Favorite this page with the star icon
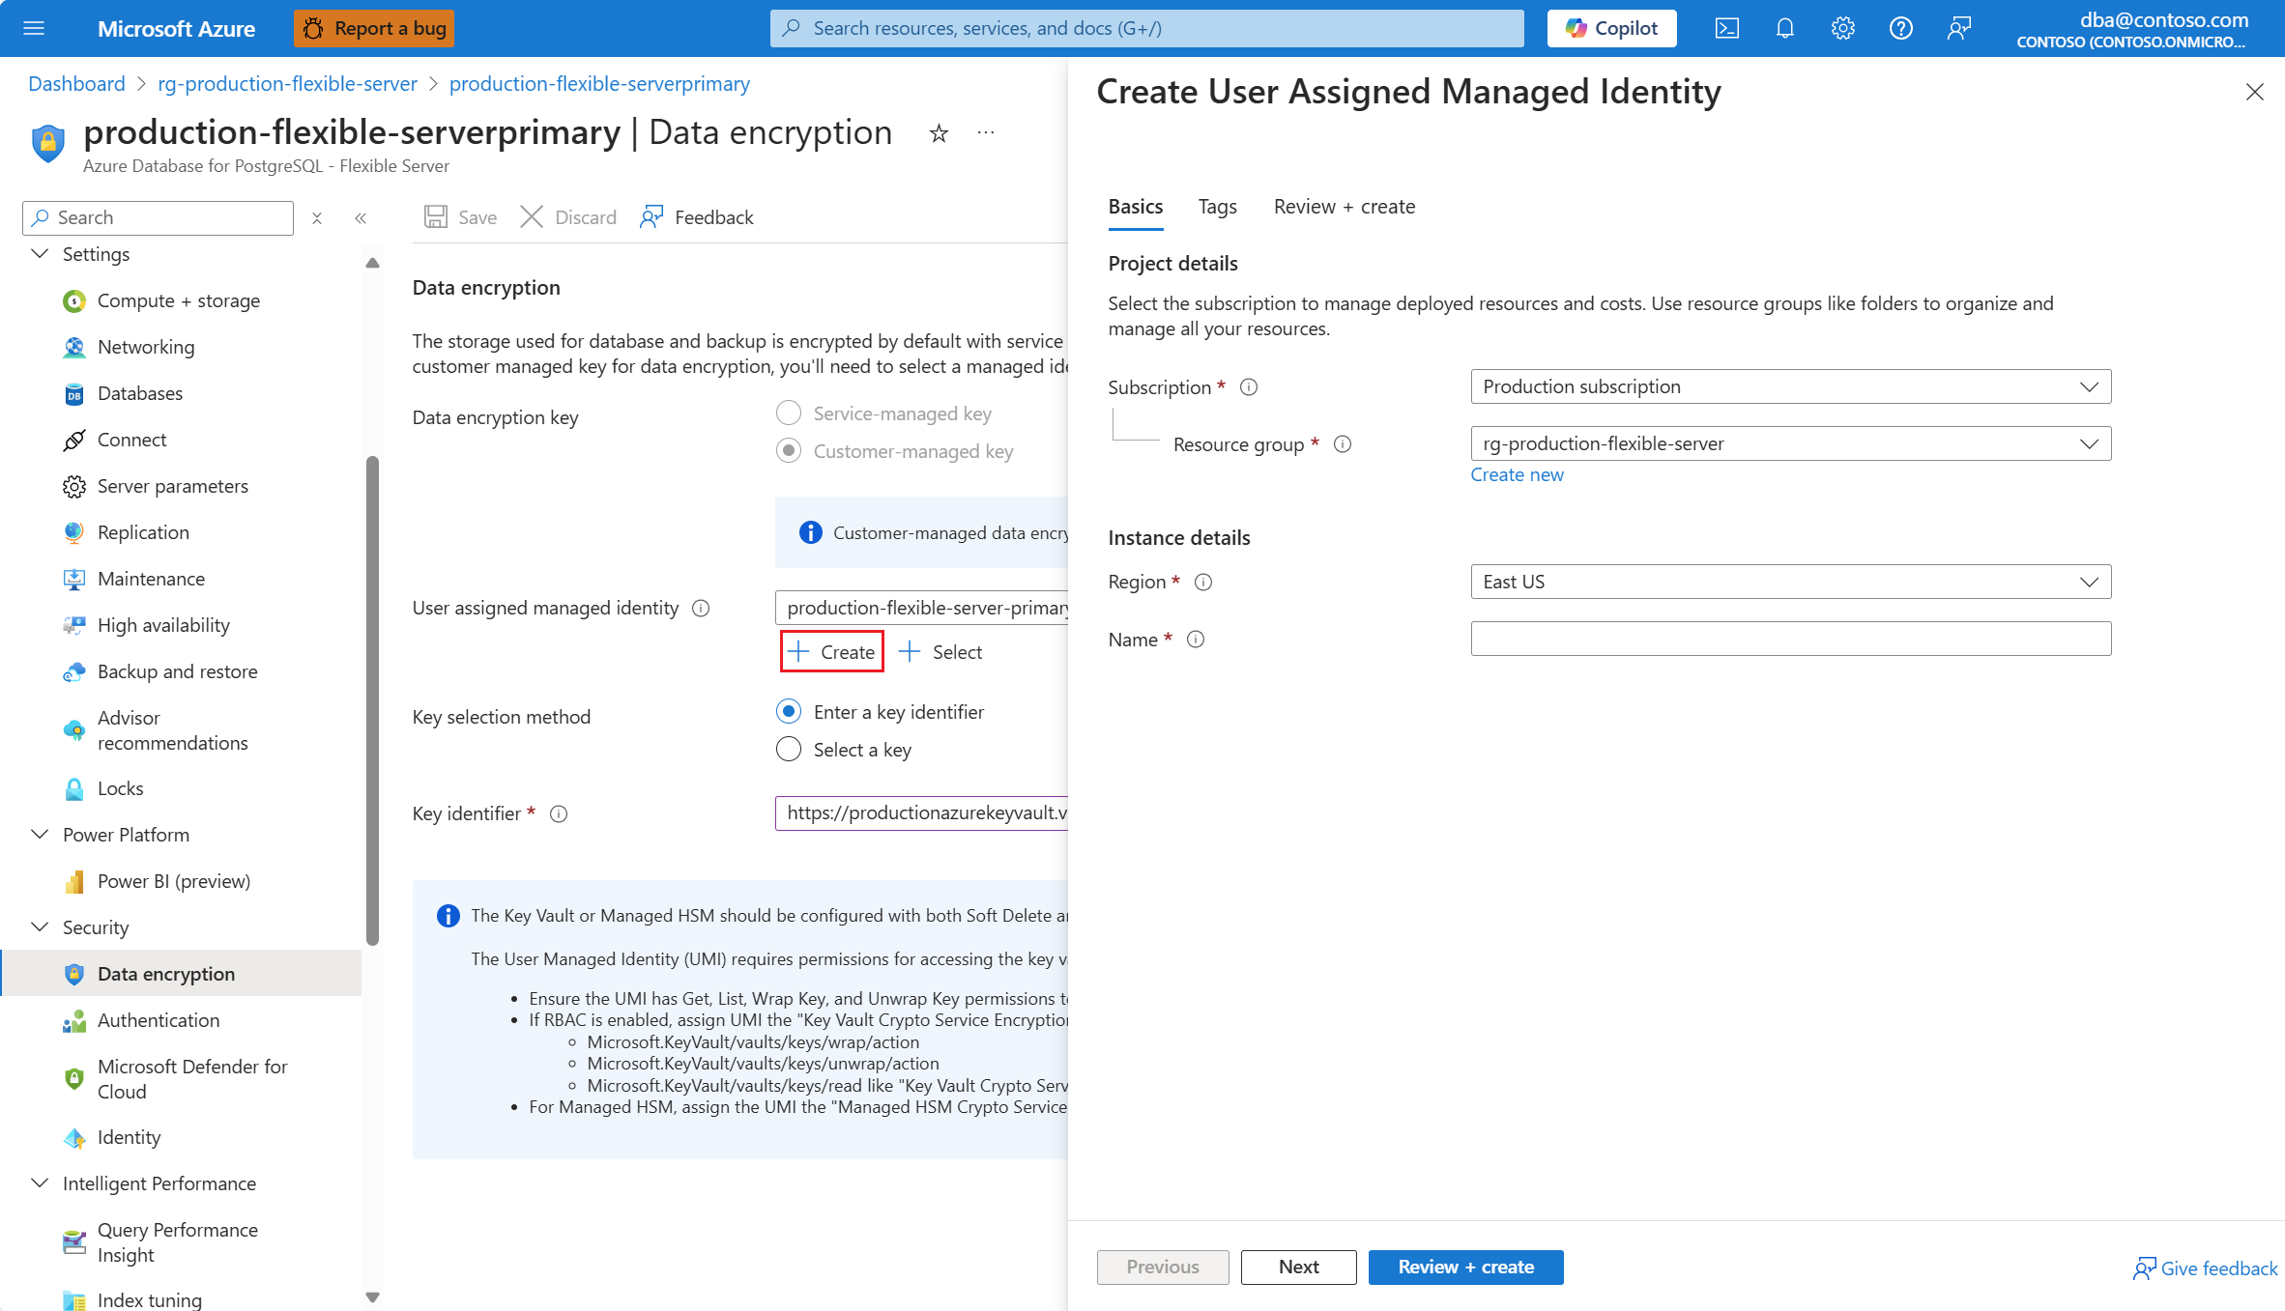The height and width of the screenshot is (1311, 2285). [x=938, y=133]
